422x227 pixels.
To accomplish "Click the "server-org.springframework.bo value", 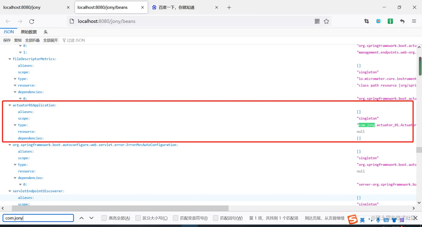I will pyautogui.click(x=387, y=185).
